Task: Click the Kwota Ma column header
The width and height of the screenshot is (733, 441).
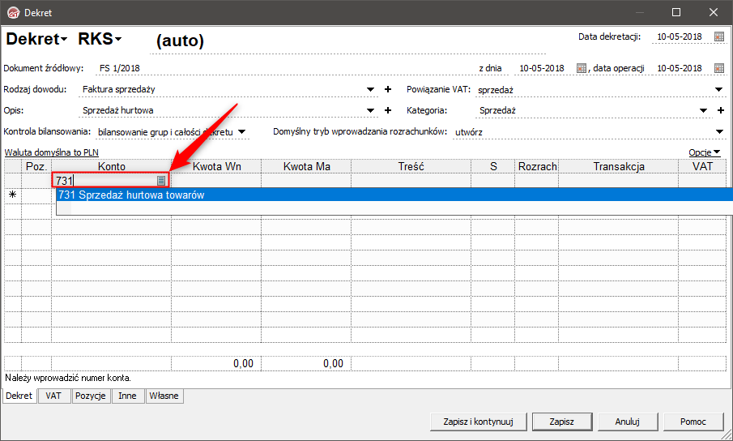Action: click(x=307, y=166)
